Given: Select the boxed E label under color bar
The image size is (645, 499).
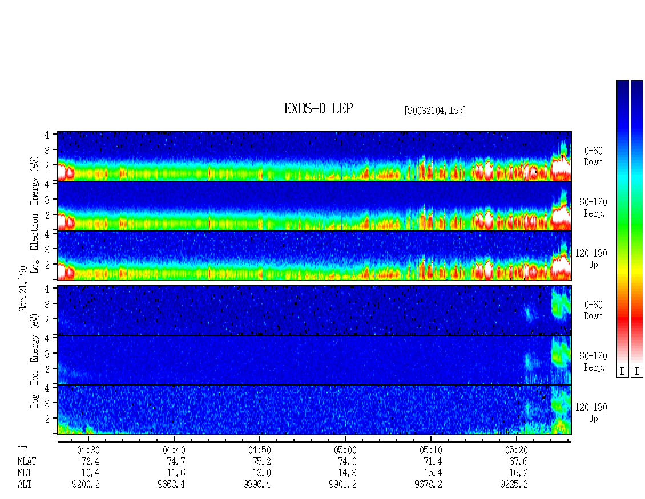Looking at the screenshot, I should pyautogui.click(x=622, y=372).
